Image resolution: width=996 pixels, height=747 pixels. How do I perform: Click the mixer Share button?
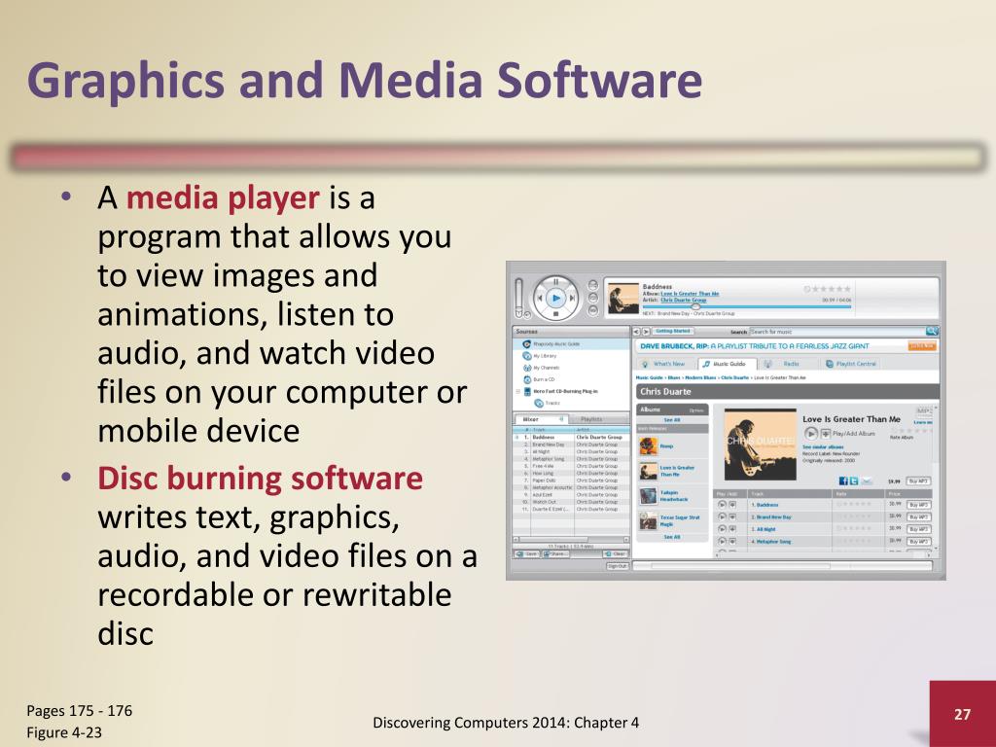coord(554,553)
